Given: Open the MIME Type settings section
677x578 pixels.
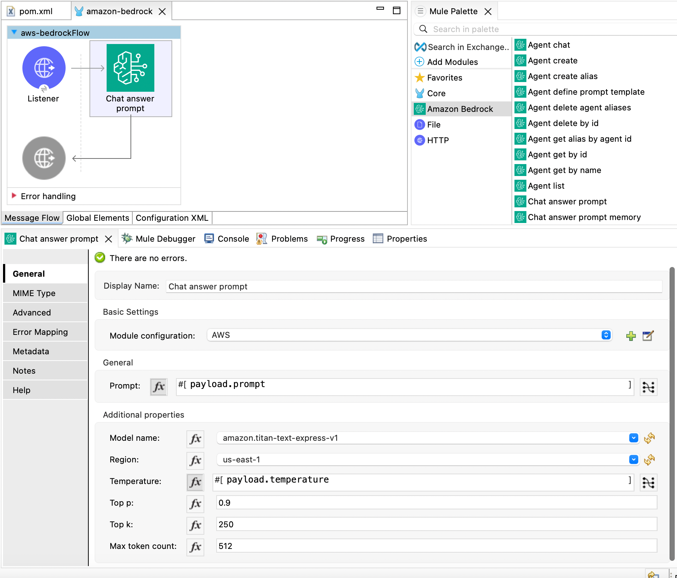Looking at the screenshot, I should click(x=45, y=293).
